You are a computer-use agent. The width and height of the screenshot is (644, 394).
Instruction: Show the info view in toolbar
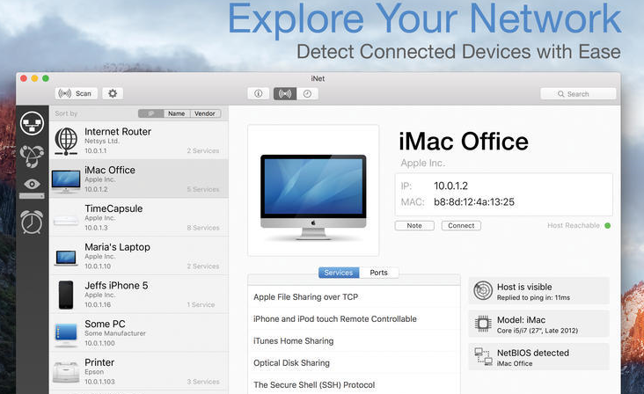(x=259, y=93)
